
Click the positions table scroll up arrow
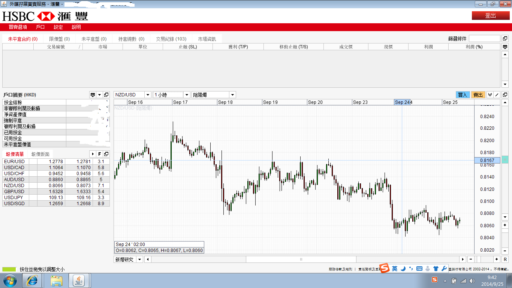click(505, 55)
